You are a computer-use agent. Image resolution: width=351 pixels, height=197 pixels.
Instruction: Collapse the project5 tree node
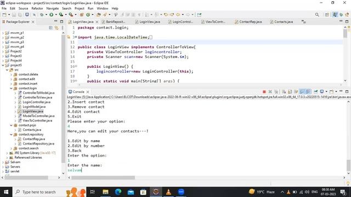tap(3, 65)
